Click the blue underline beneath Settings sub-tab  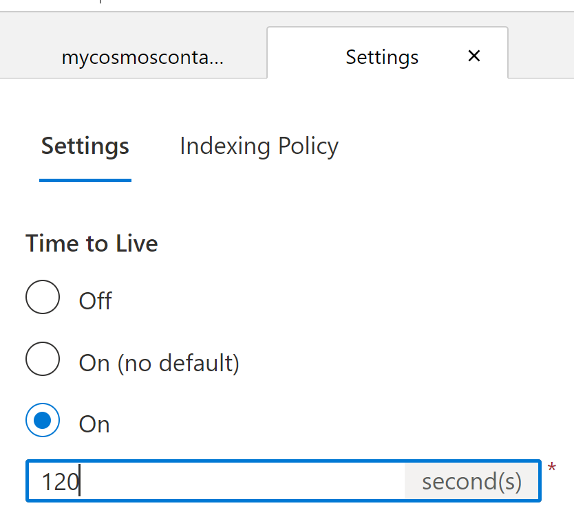coord(85,180)
